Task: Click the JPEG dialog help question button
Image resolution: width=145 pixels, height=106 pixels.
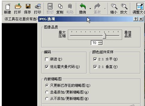Action: (136, 19)
